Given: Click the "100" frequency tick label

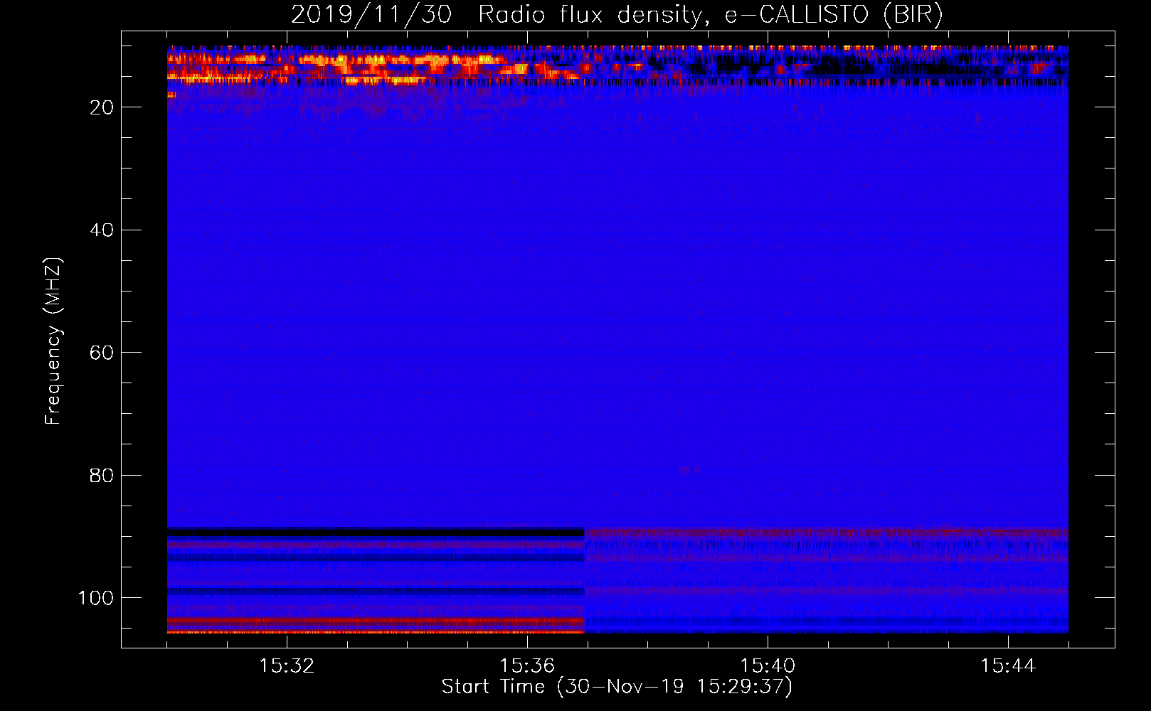Looking at the screenshot, I should [96, 598].
